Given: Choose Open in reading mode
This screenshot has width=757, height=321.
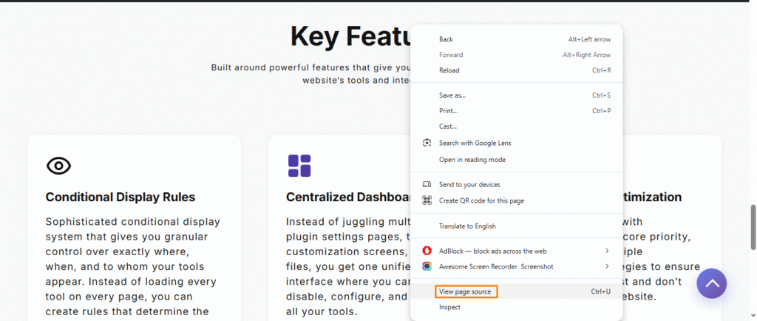Looking at the screenshot, I should click(x=517, y=159).
